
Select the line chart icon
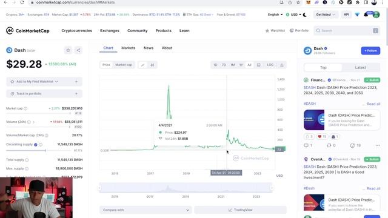[143, 65]
